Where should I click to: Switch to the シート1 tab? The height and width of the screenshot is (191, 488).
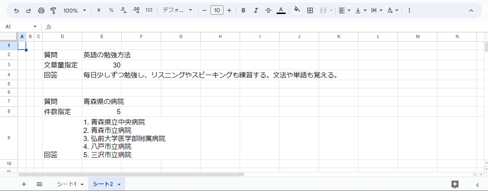click(x=66, y=184)
